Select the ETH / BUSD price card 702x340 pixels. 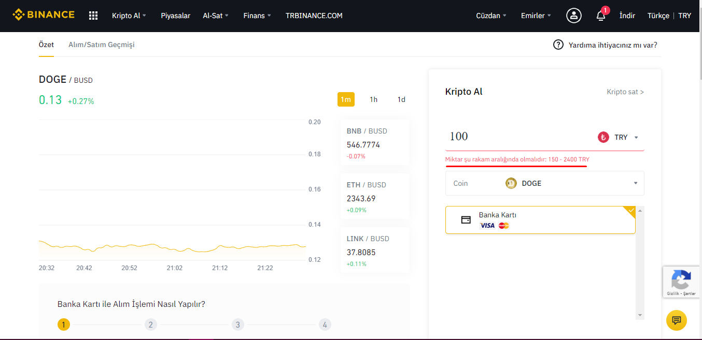[374, 197]
